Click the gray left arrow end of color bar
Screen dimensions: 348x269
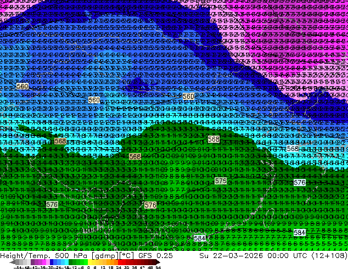point(13,262)
